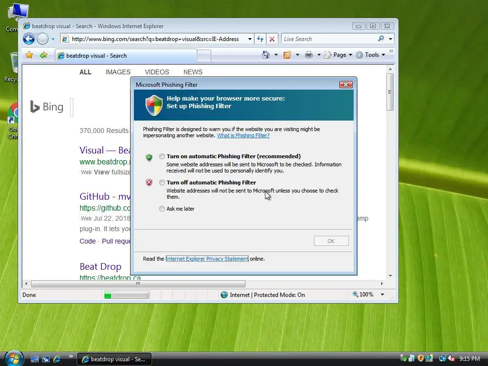
Task: Click the Home icon in command bar
Action: coord(266,55)
